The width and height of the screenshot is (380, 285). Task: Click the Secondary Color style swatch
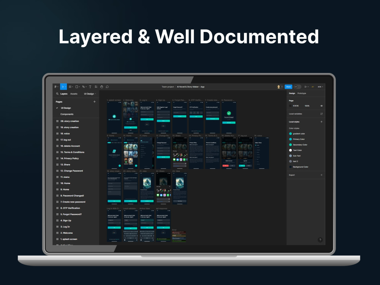pos(290,145)
